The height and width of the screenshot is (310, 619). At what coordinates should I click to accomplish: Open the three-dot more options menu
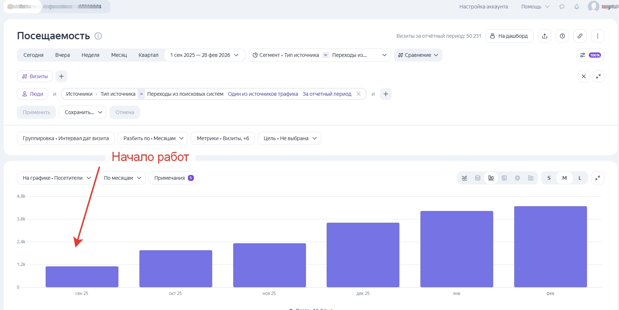(598, 36)
